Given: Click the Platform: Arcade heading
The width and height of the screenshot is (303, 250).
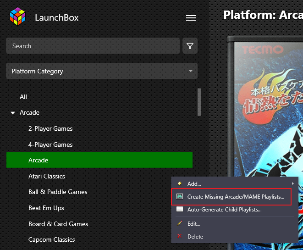Looking at the screenshot, I should pyautogui.click(x=263, y=15).
